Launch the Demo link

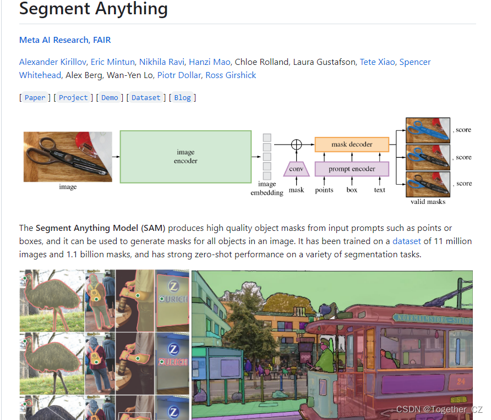[x=110, y=97]
